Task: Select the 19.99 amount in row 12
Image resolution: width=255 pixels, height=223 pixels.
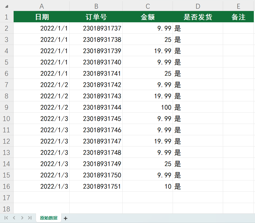Action: (148, 141)
